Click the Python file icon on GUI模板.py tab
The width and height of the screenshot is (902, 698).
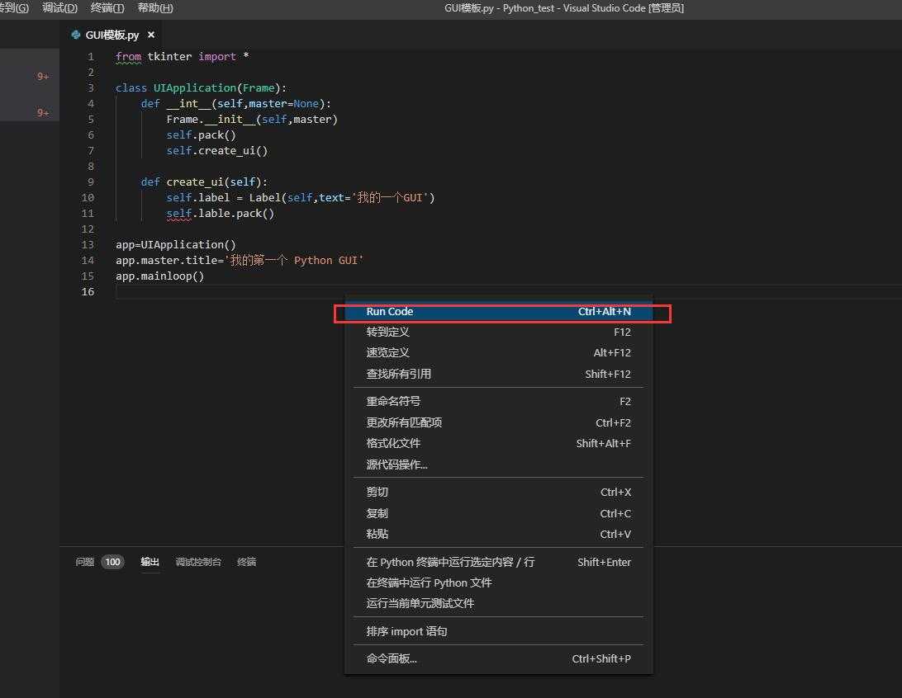tap(75, 35)
